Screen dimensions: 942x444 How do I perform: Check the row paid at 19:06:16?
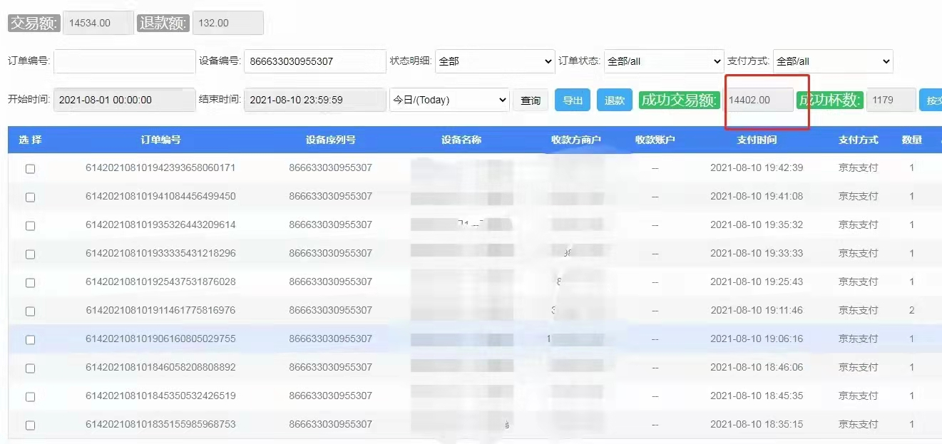coord(30,340)
